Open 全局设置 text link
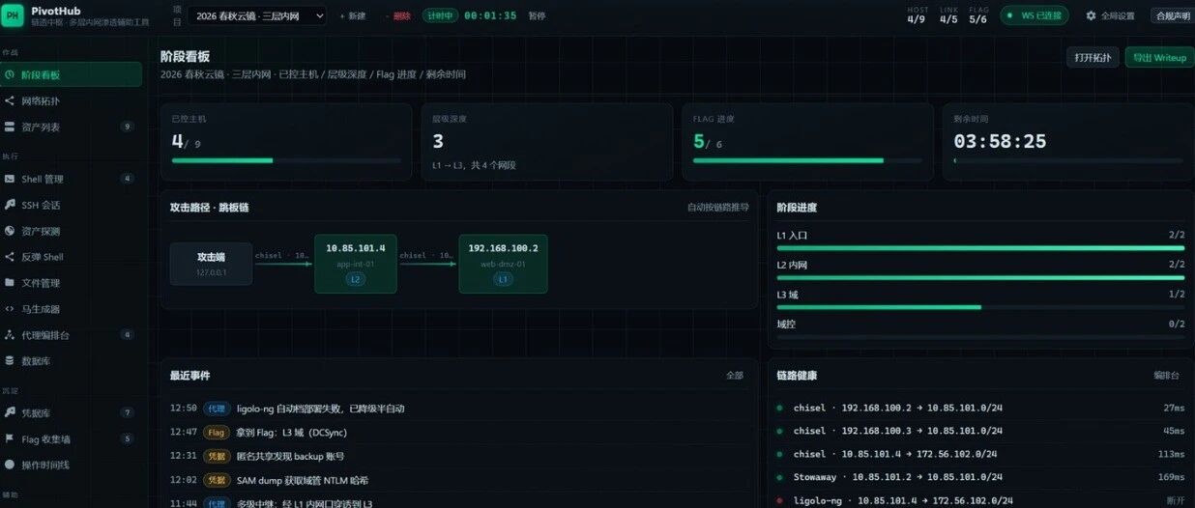Image resolution: width=1195 pixels, height=508 pixels. pyautogui.click(x=1118, y=15)
